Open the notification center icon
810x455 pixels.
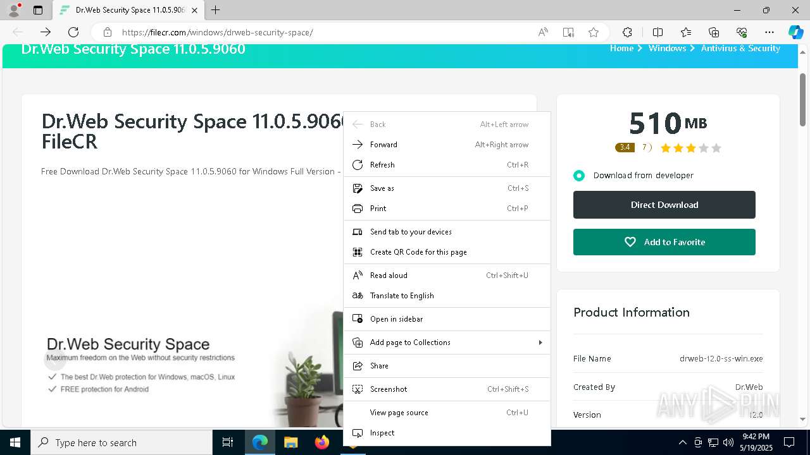[789, 442]
